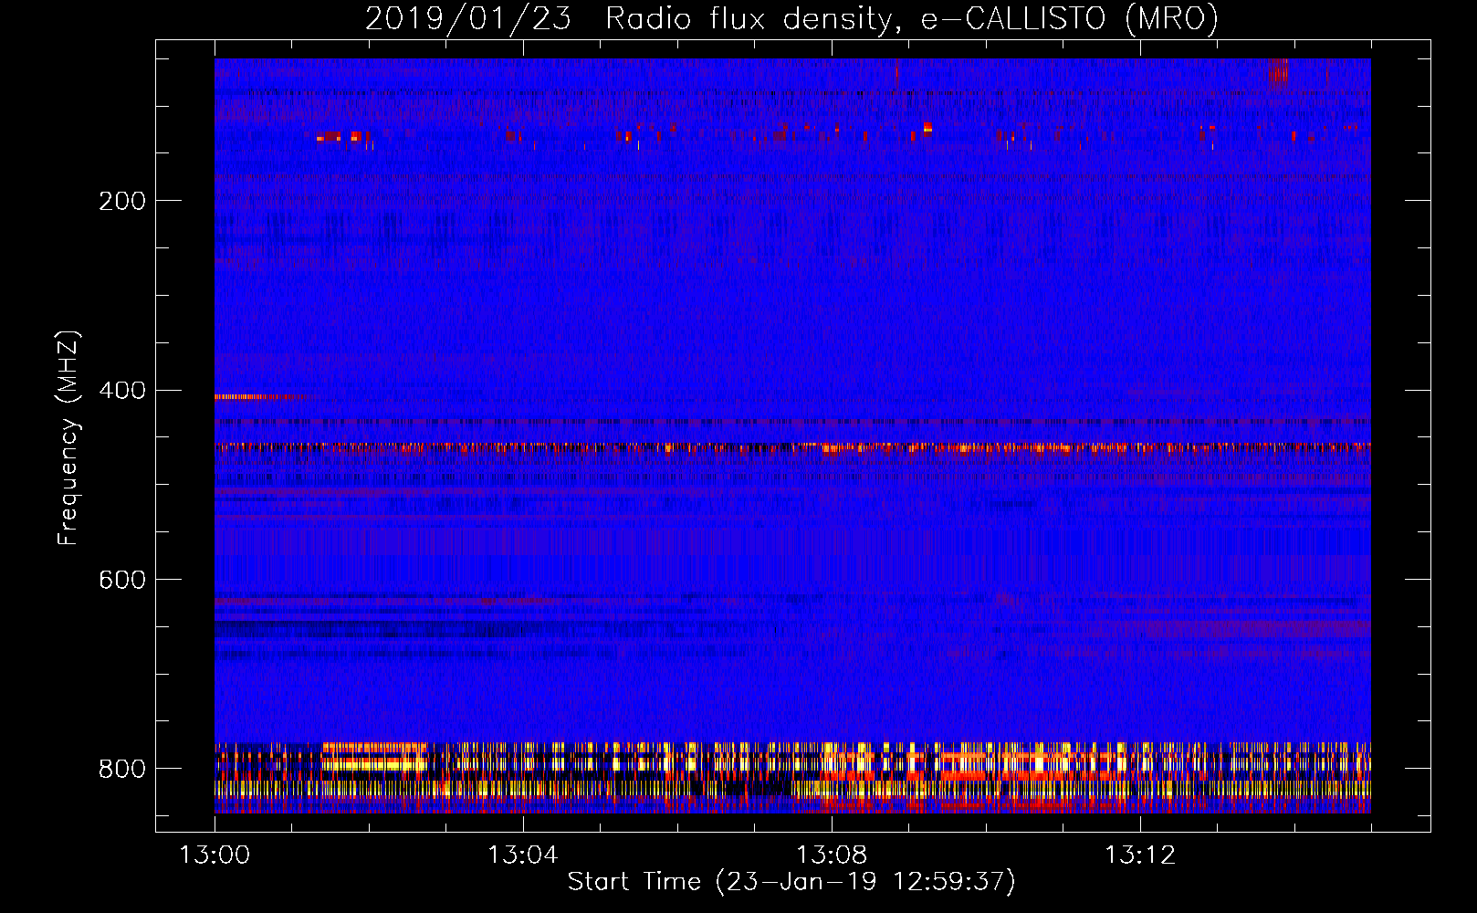Select the 400 frequency tick label
Viewport: 1477px width, 913px height.
point(122,391)
